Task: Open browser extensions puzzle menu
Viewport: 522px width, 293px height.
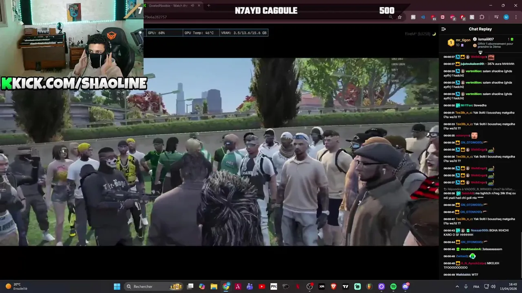Action: click(x=482, y=17)
